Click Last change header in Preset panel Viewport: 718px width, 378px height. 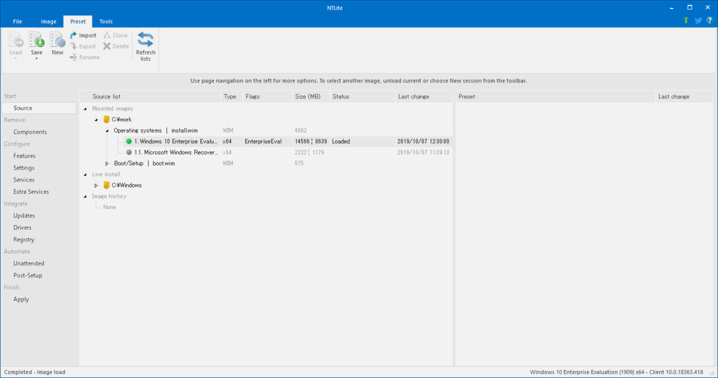685,96
